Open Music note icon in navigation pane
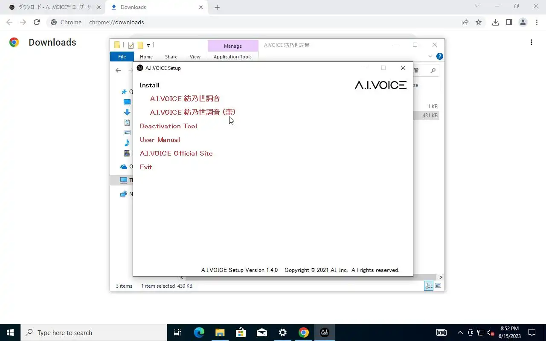Viewport: 546px width, 341px height. pos(127,143)
